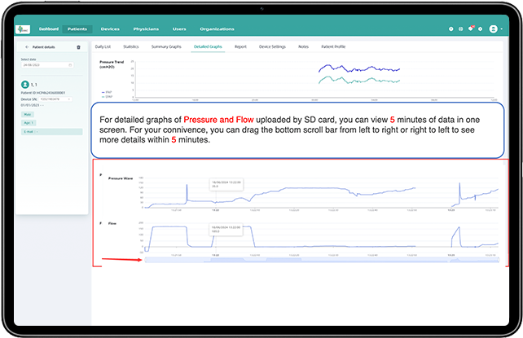The width and height of the screenshot is (523, 338).
Task: Click the settings gear icon in header
Action: pos(481,29)
